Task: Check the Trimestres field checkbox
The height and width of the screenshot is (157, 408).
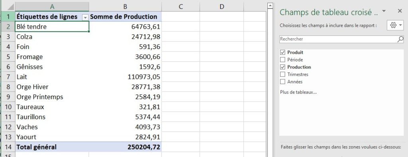Action: click(x=282, y=74)
